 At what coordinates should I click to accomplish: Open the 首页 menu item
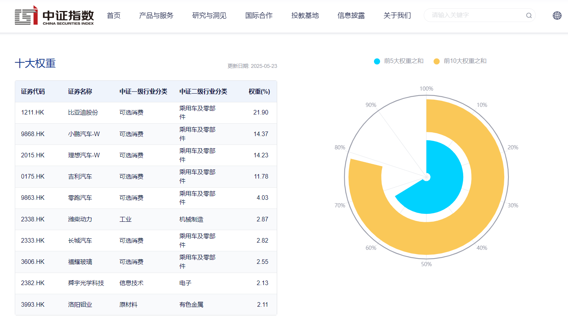114,16
